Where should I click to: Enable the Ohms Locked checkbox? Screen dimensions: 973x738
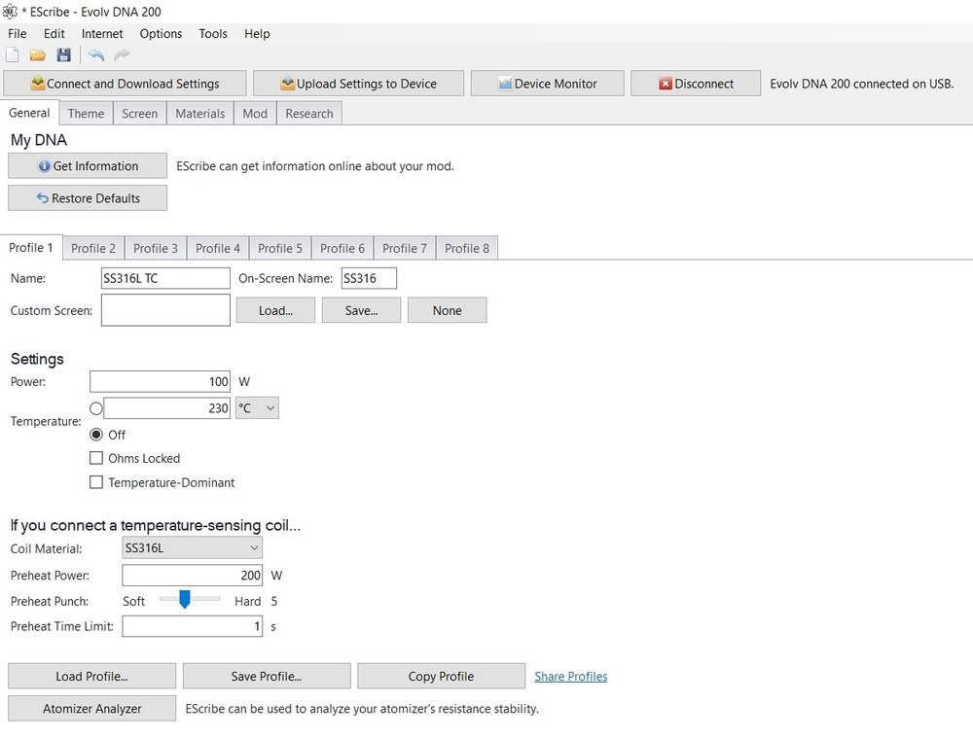click(x=96, y=458)
